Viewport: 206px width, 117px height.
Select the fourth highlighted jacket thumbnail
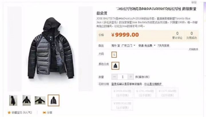click(x=54, y=100)
